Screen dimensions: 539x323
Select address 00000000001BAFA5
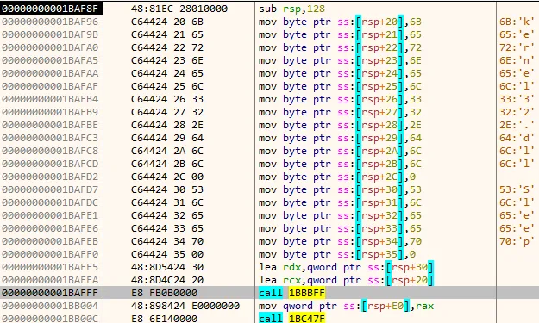pos(50,60)
